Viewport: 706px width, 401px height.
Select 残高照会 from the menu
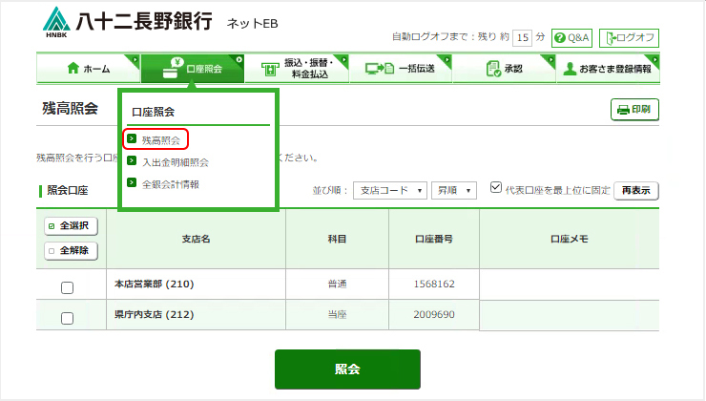tap(159, 139)
